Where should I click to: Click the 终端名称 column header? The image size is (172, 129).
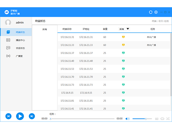coord(67,29)
